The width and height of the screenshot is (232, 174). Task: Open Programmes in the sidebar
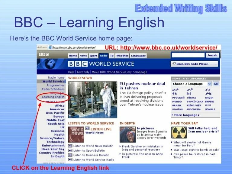56,85
